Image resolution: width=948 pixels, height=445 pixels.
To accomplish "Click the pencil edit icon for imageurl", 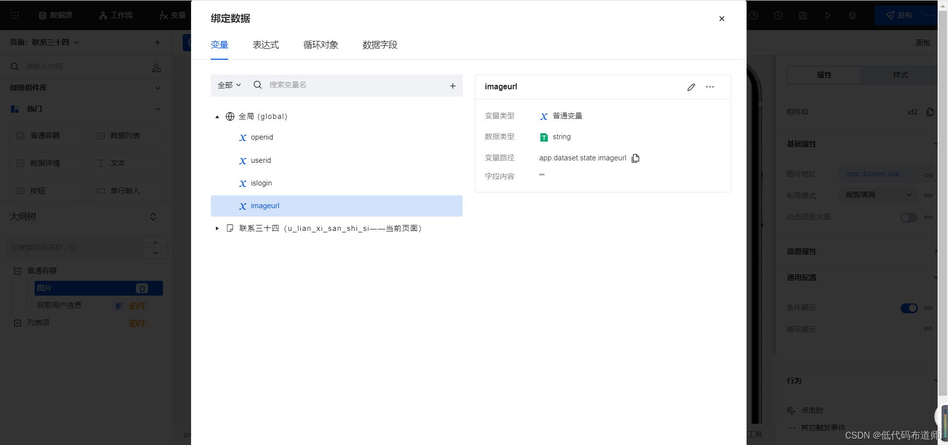I will pos(691,87).
